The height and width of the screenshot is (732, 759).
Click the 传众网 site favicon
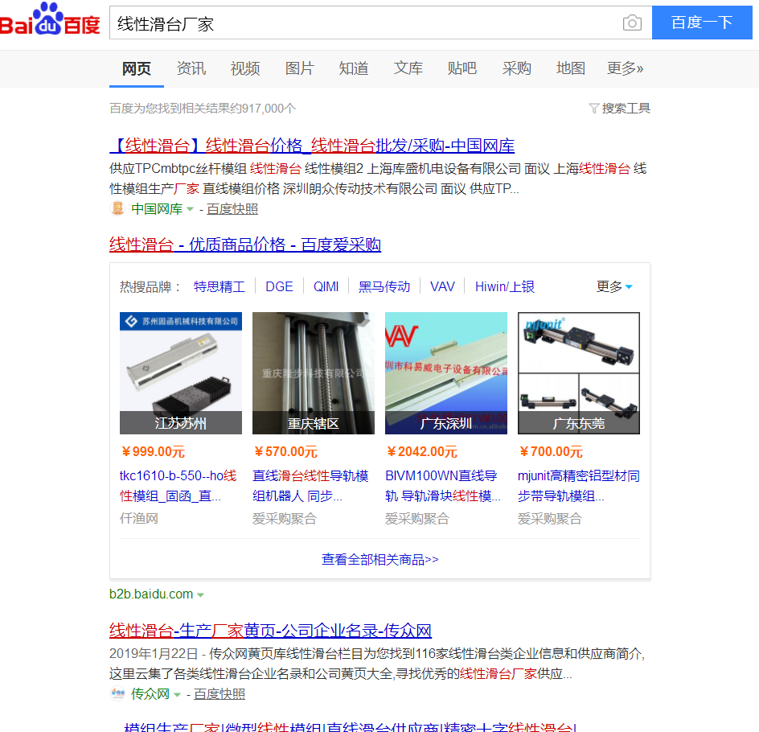tap(117, 693)
